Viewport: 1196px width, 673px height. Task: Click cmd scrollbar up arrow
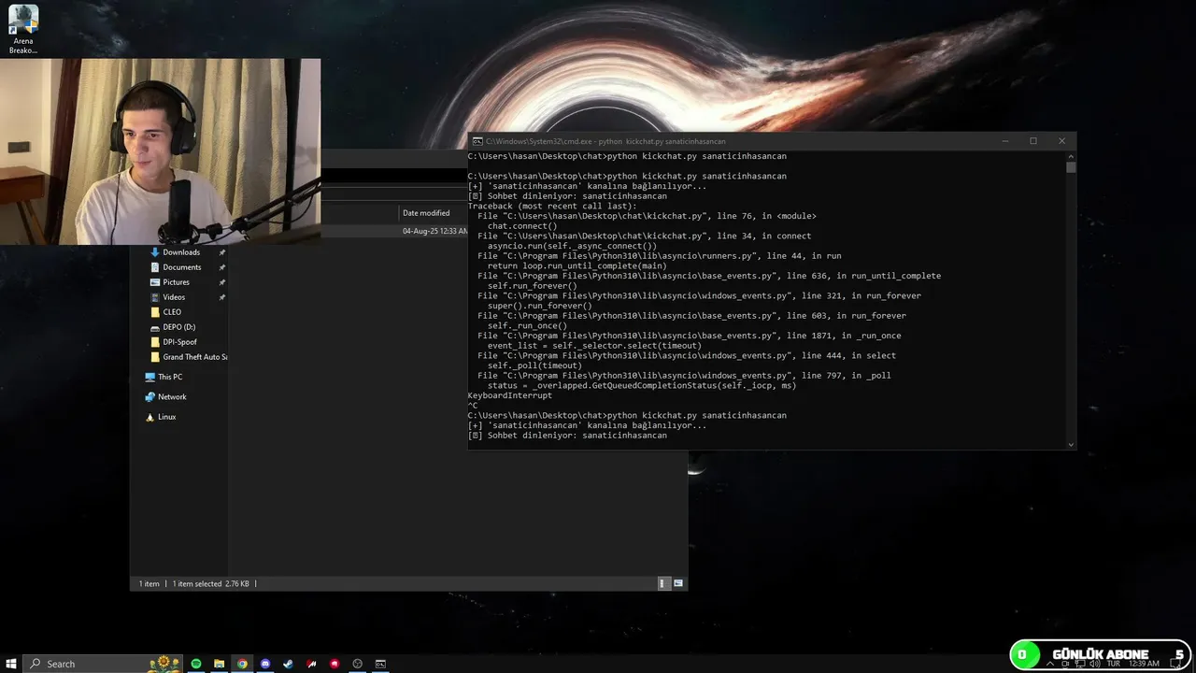point(1071,156)
